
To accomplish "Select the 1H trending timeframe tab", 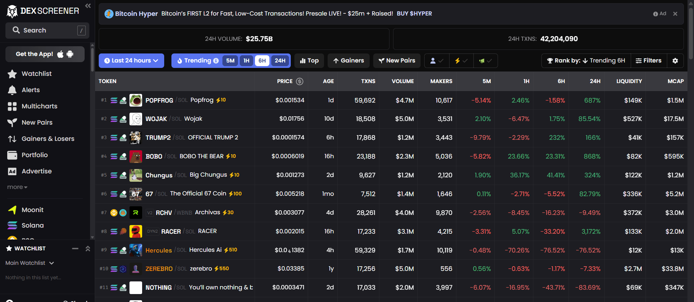I will (x=246, y=61).
